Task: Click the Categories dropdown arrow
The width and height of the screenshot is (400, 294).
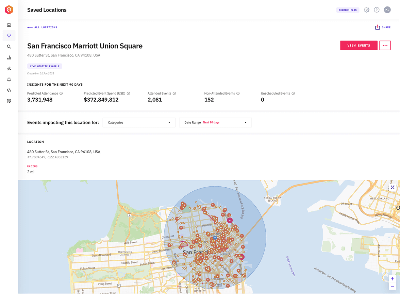Action: coord(169,123)
